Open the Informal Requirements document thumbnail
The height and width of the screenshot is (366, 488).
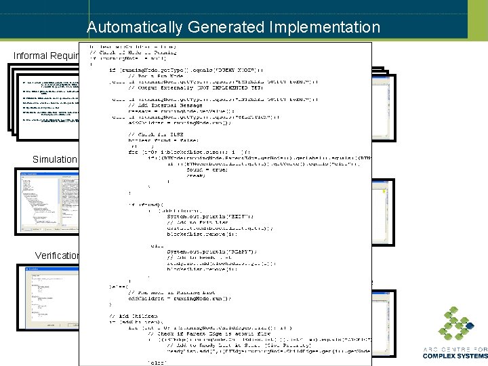click(43, 102)
